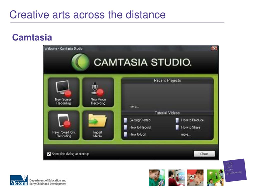Show more Recent Projects

tap(134, 106)
